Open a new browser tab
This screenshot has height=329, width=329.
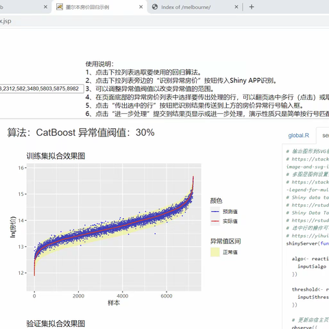(x=252, y=7)
